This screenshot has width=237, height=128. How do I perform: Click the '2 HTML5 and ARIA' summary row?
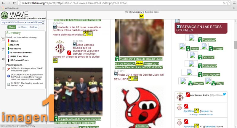(18, 56)
